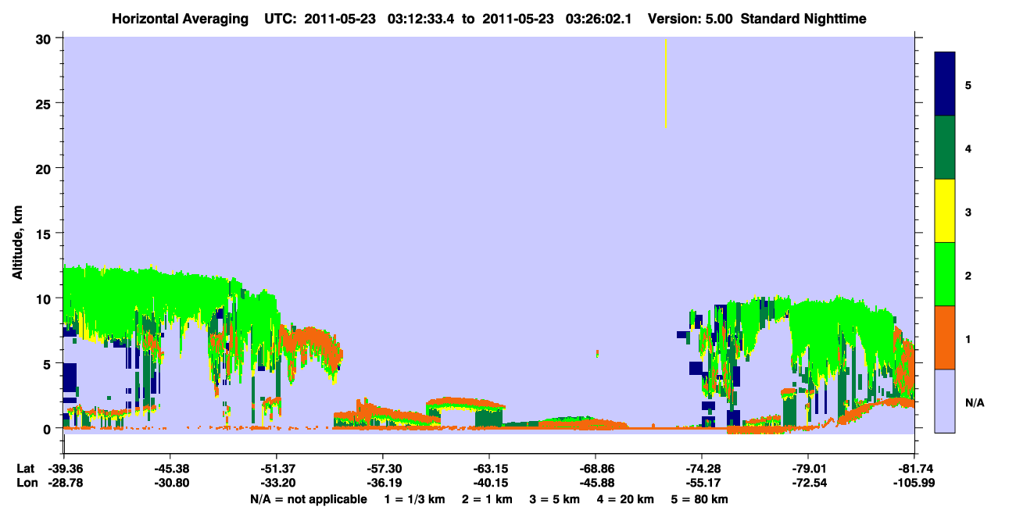Click the lavender N/A legend swatch
Image resolution: width=1016 pixels, height=521 pixels.
(x=945, y=401)
